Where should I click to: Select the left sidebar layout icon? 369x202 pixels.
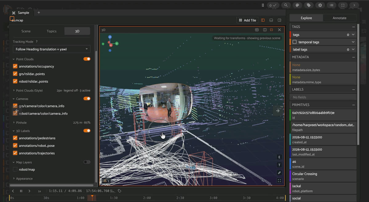click(263, 20)
